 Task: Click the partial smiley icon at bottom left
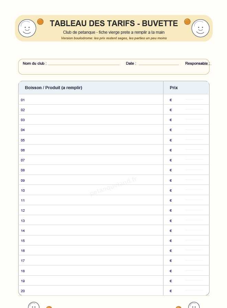(34, 305)
